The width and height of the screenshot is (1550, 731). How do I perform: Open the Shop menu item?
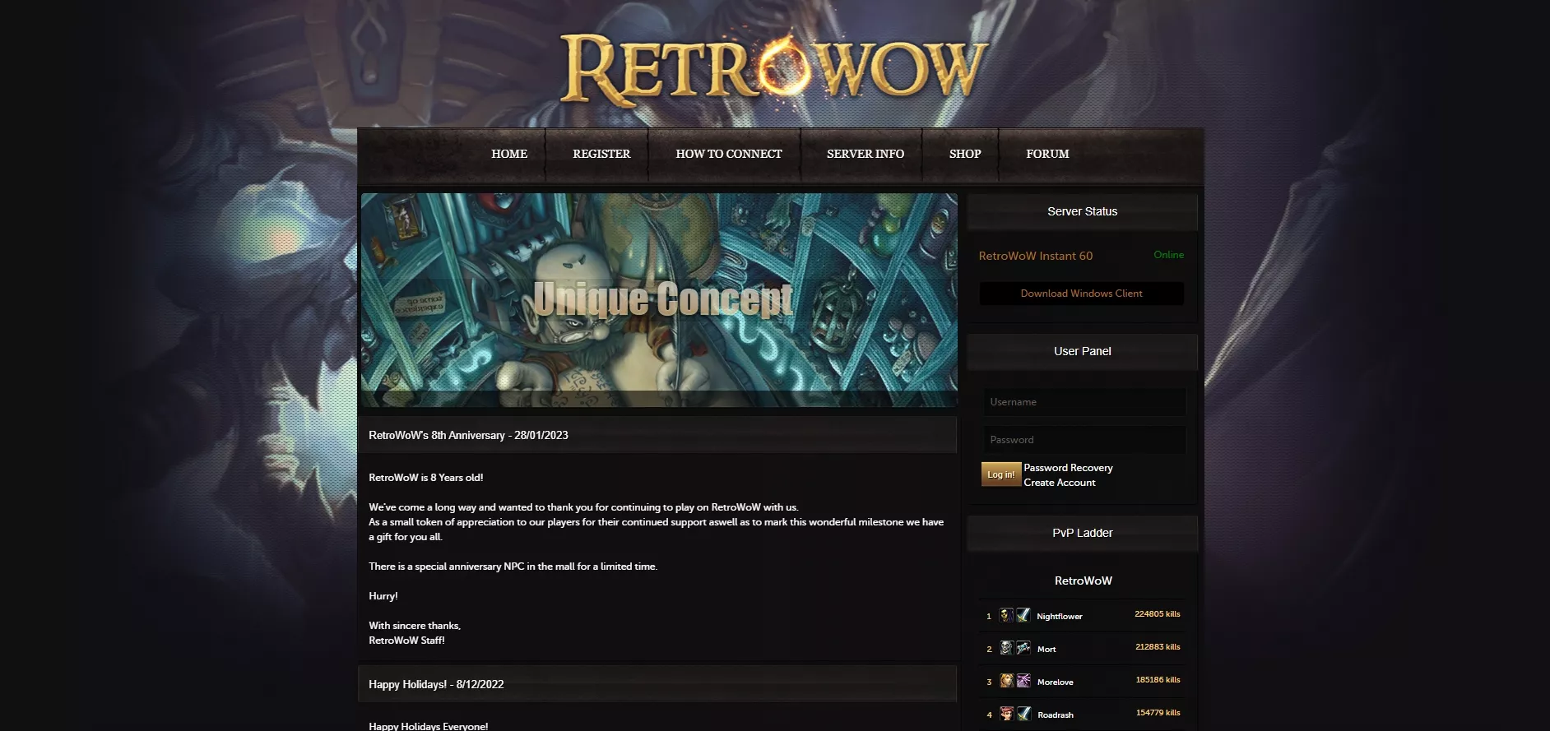964,154
